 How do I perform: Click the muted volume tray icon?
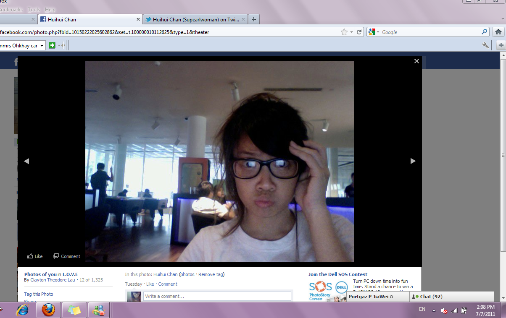[444, 310]
